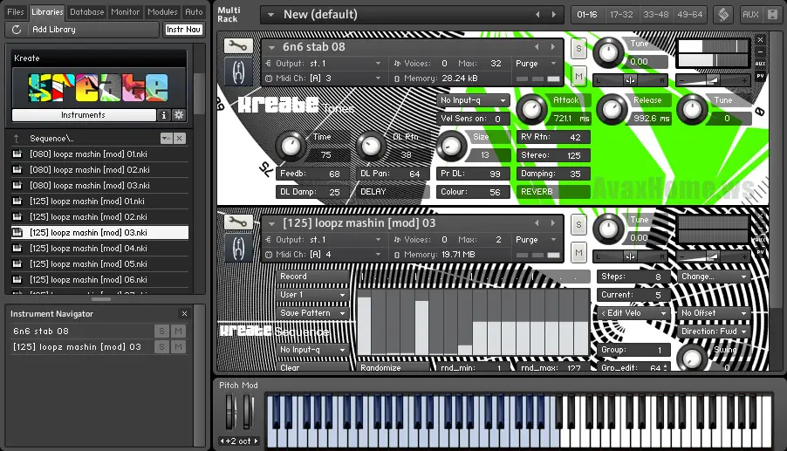
Task: Click the refresh libraries icon
Action: pos(16,30)
